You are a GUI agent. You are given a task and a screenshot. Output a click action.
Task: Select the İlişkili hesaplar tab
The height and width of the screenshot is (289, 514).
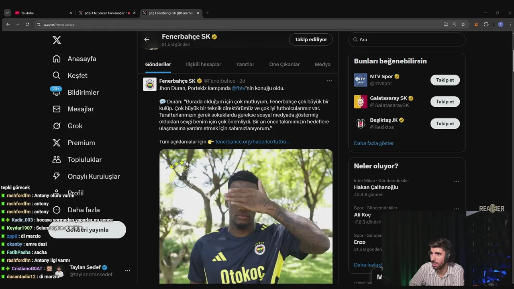click(204, 64)
